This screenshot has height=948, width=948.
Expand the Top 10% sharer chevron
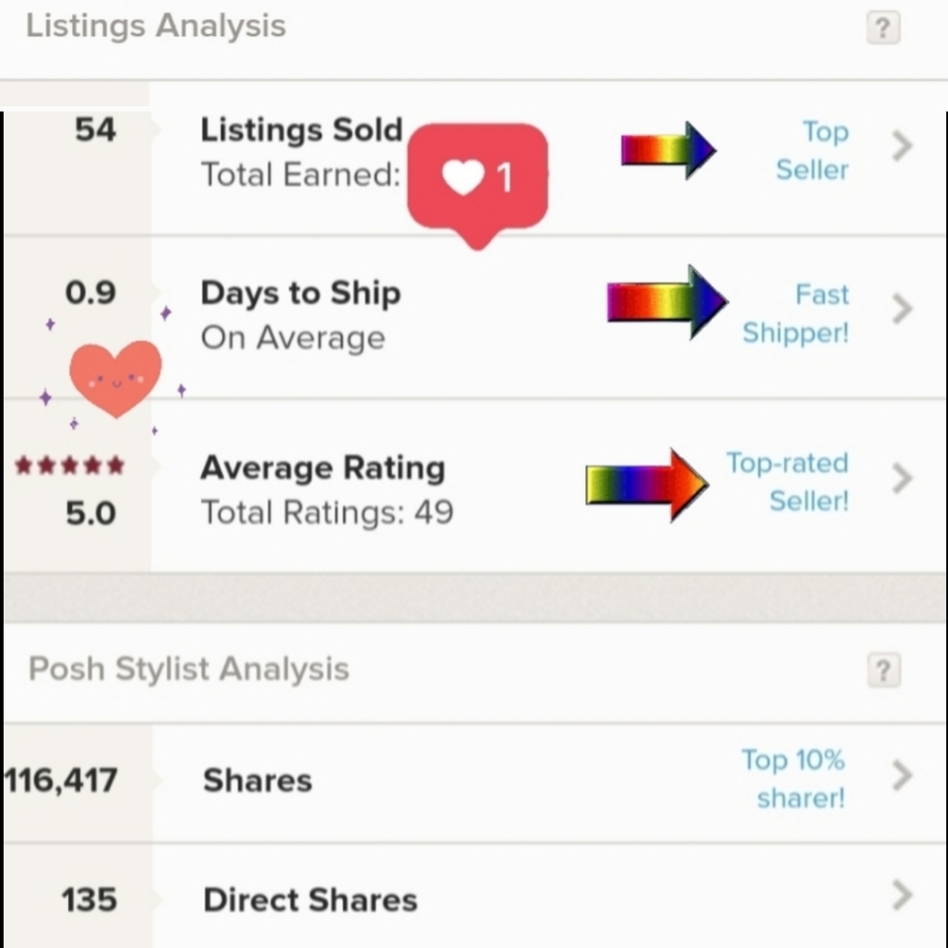click(902, 775)
